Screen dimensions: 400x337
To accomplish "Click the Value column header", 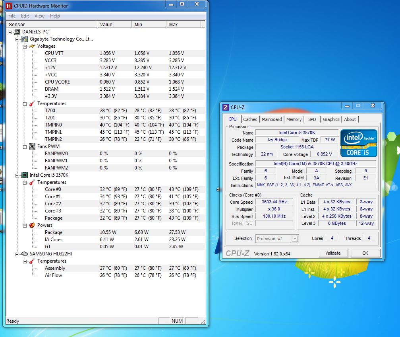I will (114, 25).
